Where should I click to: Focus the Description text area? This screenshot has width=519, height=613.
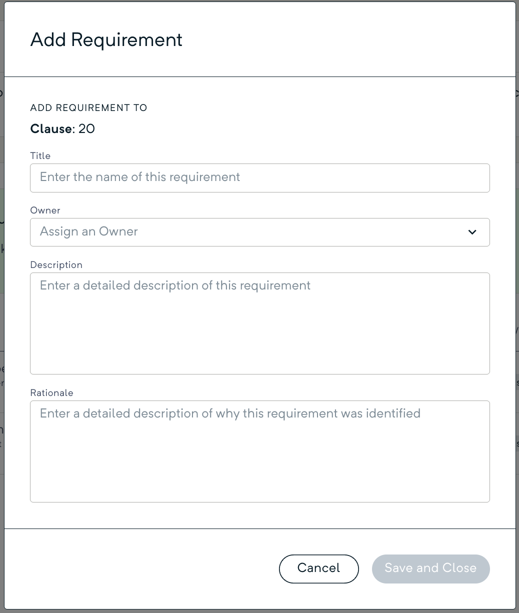259,330
